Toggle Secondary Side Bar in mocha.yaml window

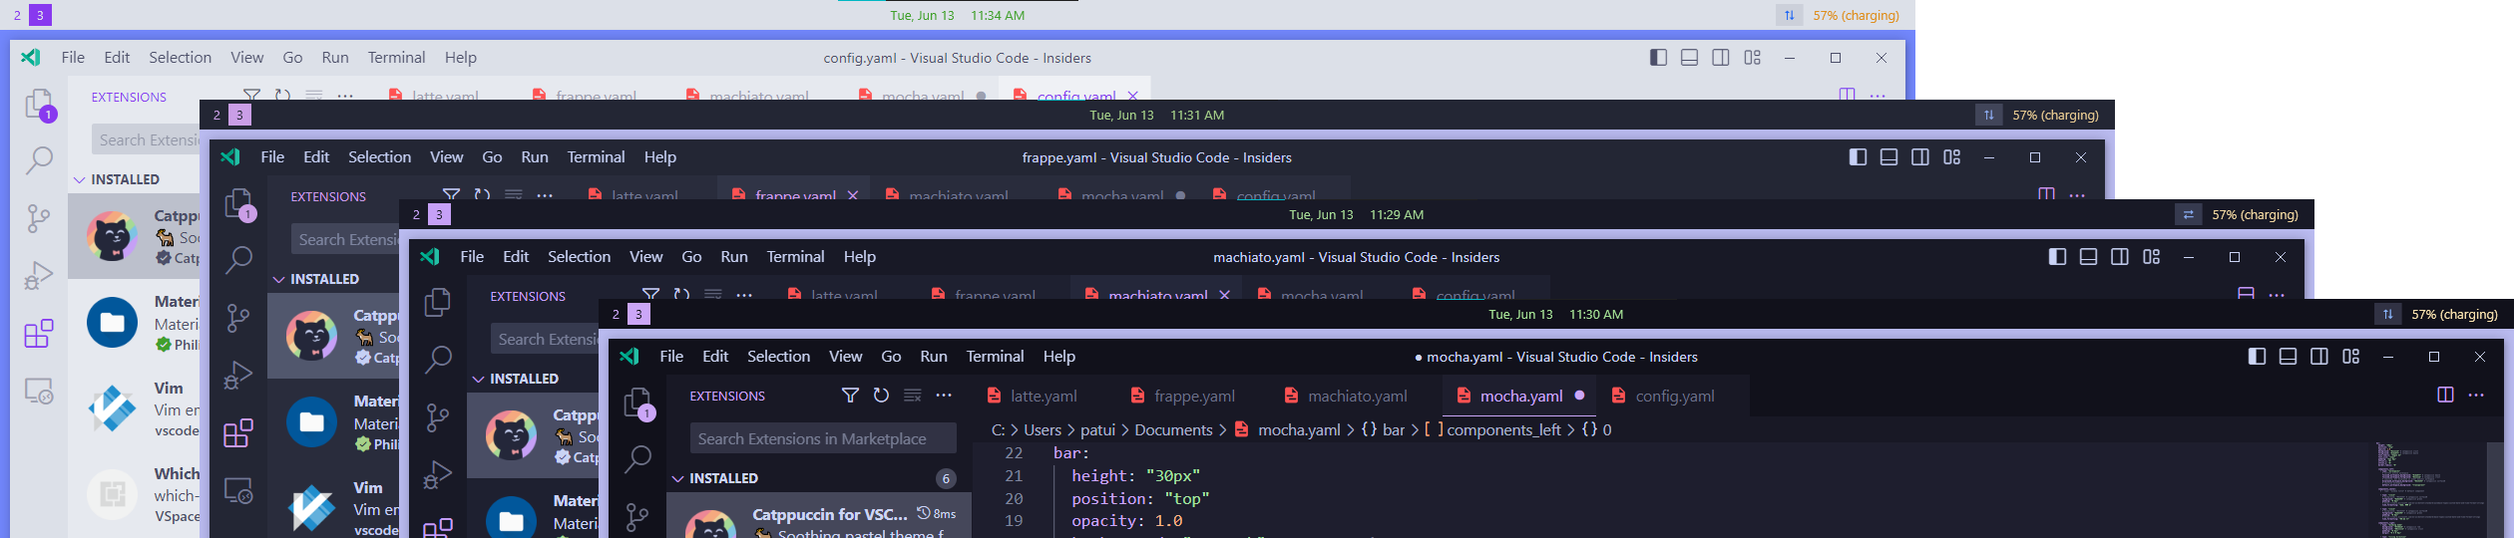coord(2319,357)
